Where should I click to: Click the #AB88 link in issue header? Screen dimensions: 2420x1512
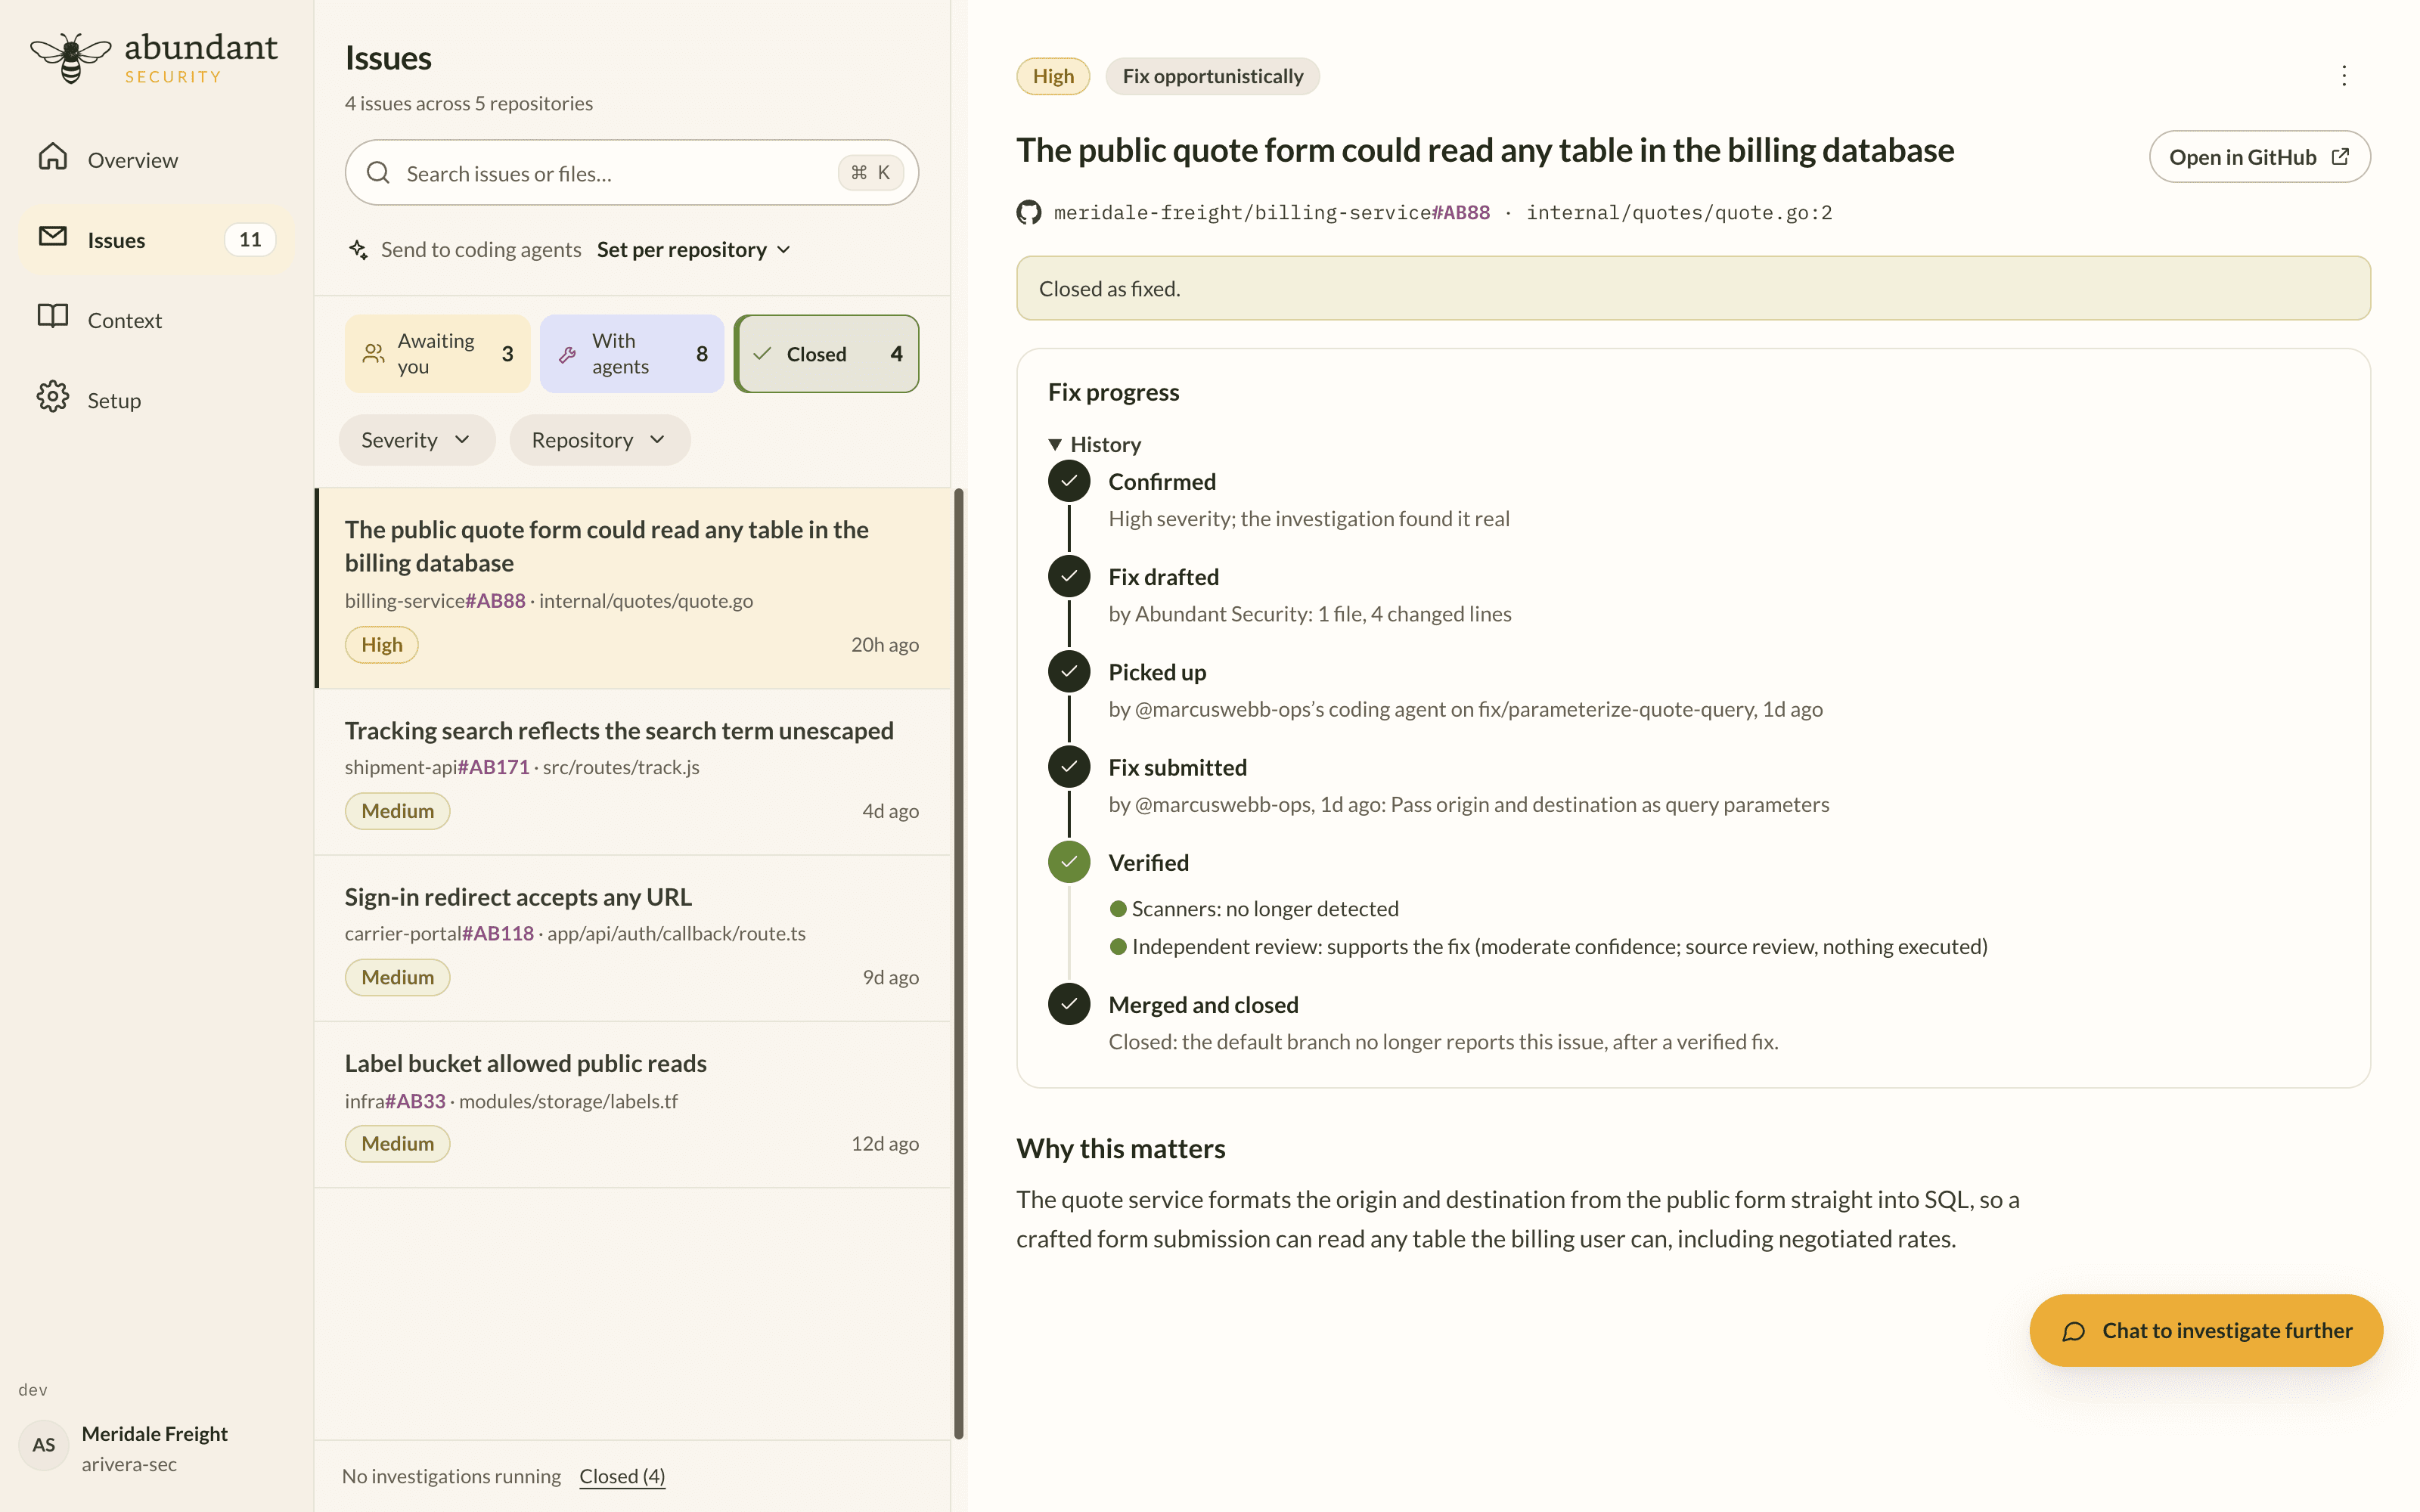click(x=1461, y=212)
